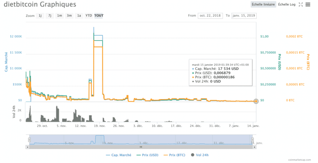Open the fullscreen expand icon

point(301,4)
